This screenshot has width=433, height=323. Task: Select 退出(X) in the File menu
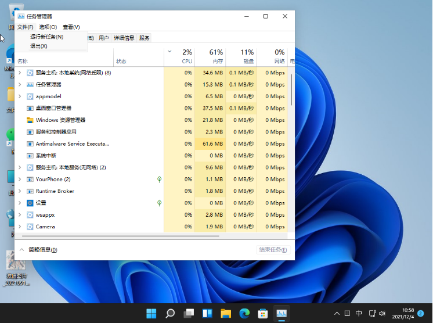click(39, 46)
